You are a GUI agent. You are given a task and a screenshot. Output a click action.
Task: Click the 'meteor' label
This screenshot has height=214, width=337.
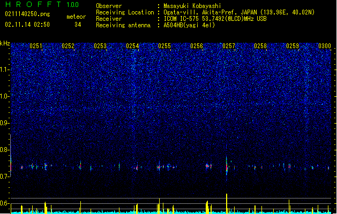point(76,17)
